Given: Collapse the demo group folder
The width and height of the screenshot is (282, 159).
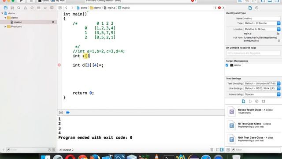Looking at the screenshot, I should [5, 18].
